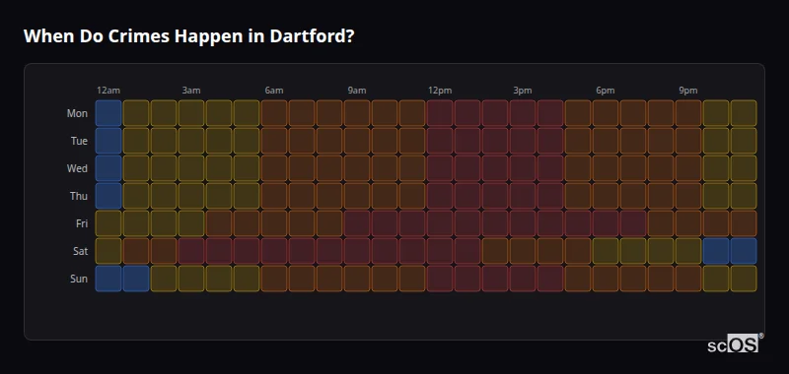Click the Saturday 12pm heatmap cell
789x374 pixels.
point(440,251)
